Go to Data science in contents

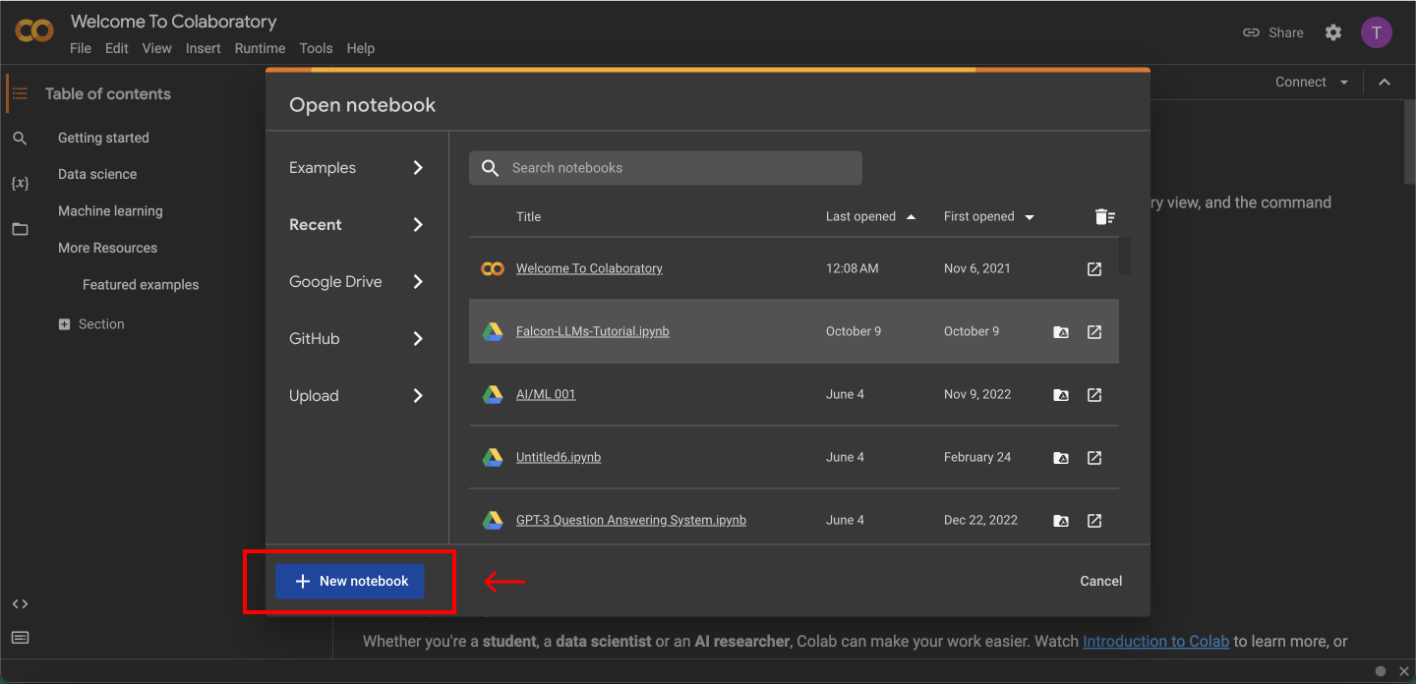click(97, 174)
